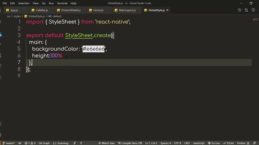Select the src breadcrumb
Viewport: 259px width, 145px height.
coord(9,16)
